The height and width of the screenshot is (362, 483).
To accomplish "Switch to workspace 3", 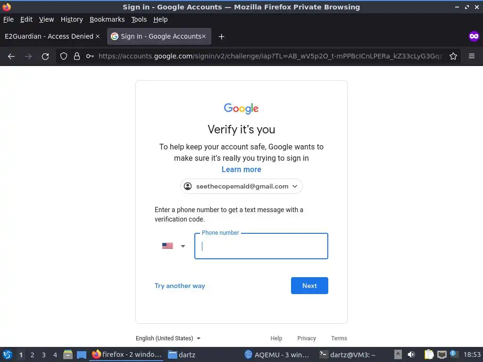I will click(x=44, y=354).
